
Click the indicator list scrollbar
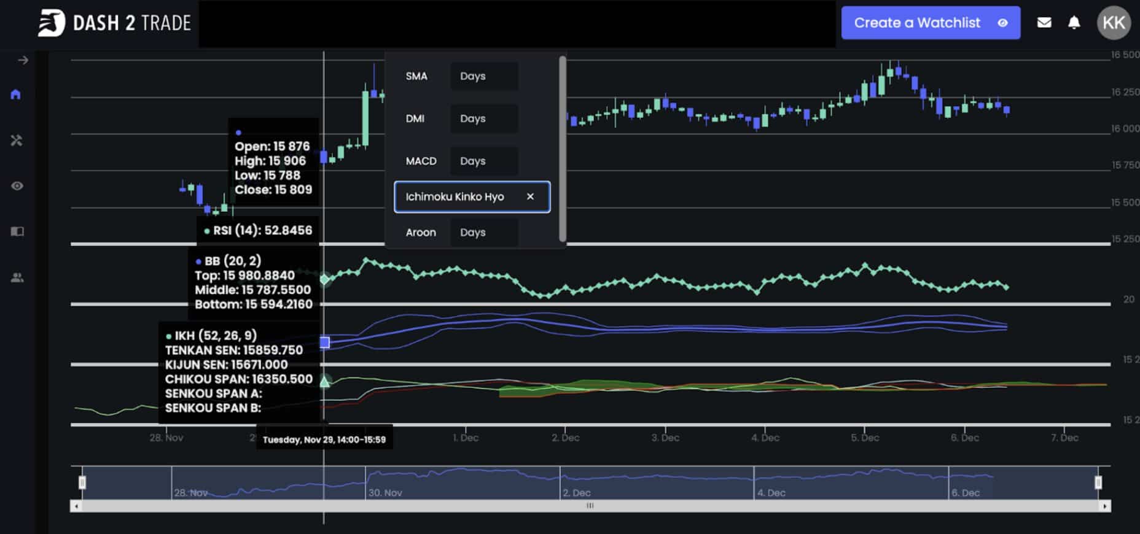563,149
